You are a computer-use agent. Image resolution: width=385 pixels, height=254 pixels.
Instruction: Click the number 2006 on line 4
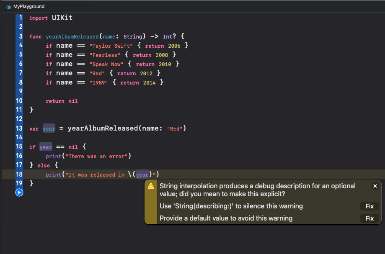click(x=174, y=46)
